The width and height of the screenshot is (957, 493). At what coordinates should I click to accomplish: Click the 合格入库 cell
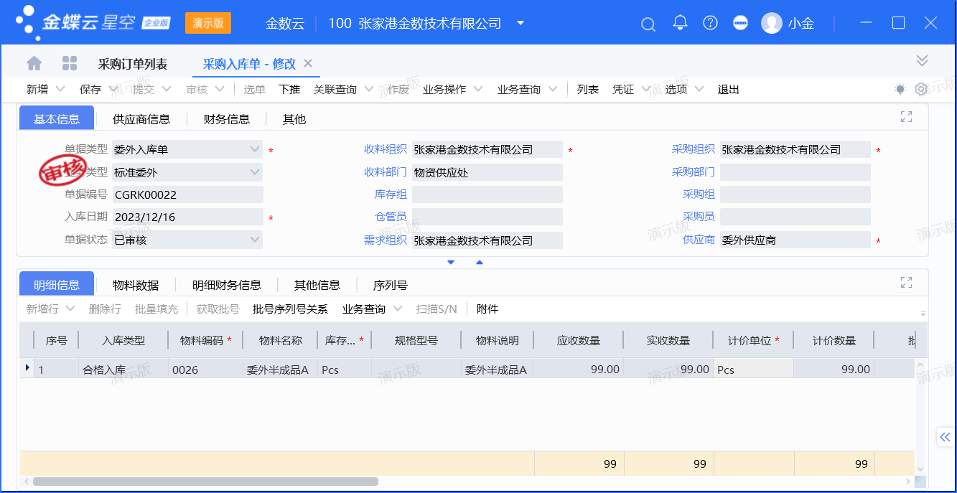pyautogui.click(x=123, y=370)
